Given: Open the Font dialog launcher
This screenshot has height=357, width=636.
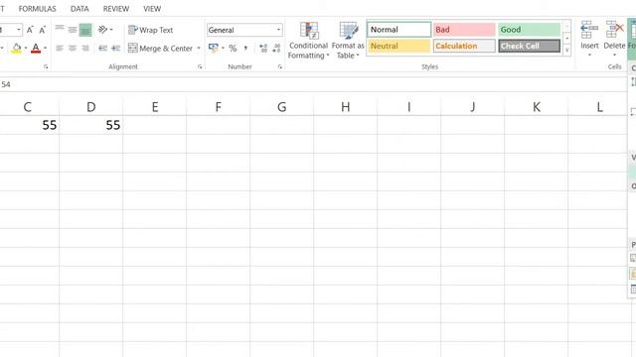Looking at the screenshot, I should click(46, 66).
